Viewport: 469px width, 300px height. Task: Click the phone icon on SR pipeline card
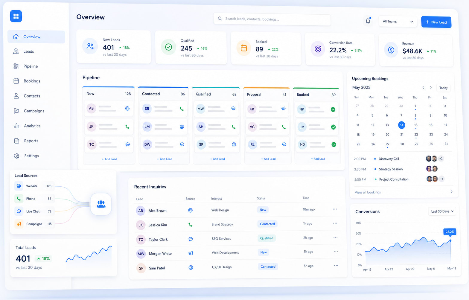click(182, 109)
